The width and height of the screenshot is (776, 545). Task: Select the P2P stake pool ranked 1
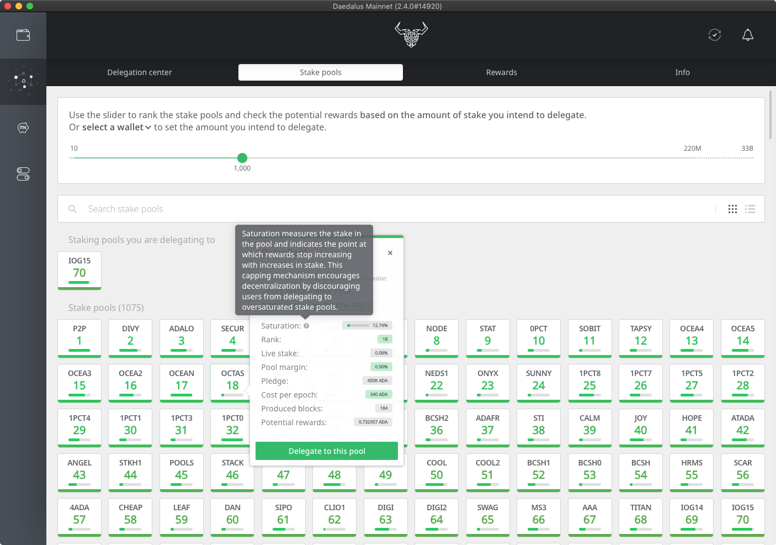79,337
